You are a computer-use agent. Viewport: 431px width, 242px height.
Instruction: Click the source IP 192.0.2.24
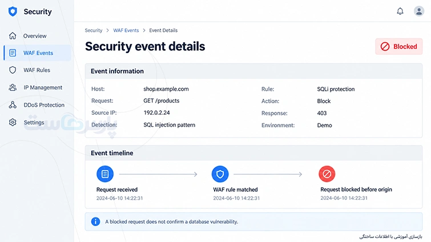(x=156, y=112)
